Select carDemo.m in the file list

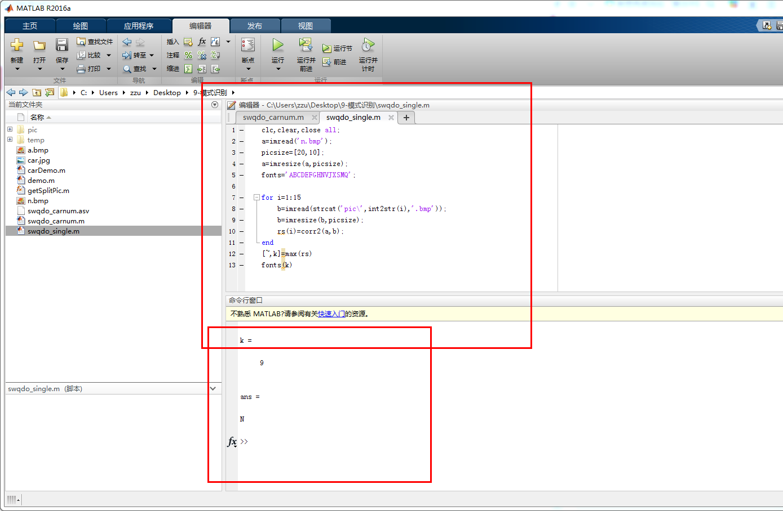[x=46, y=170]
